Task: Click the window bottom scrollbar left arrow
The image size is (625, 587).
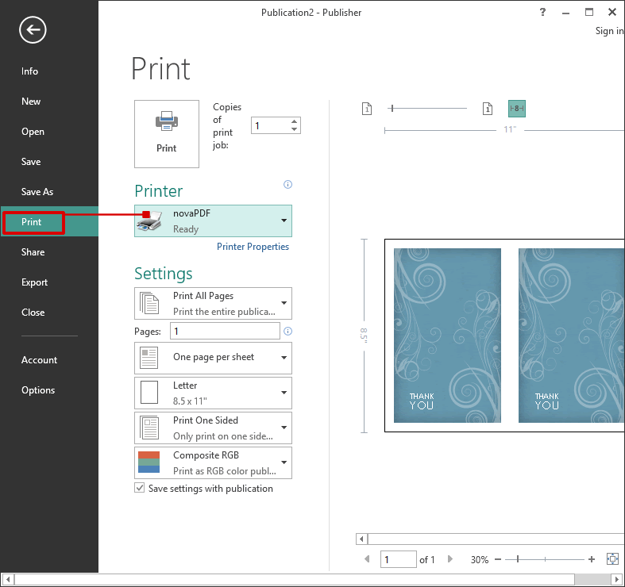Action: click(8, 579)
